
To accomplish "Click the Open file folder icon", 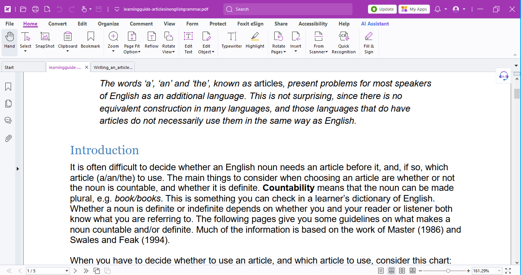I will 23,9.
